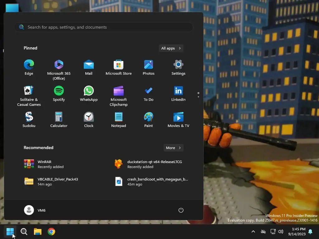Launch the Photos app

coord(149,68)
